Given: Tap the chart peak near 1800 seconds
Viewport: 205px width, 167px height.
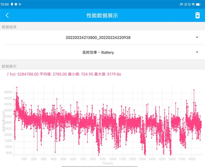Looking at the screenshot, I should point(194,90).
